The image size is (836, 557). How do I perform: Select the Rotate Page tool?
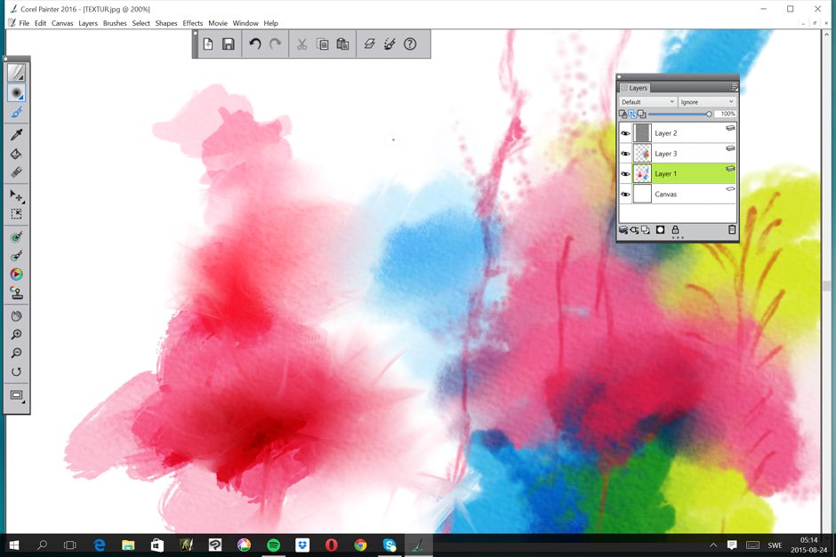tap(16, 371)
